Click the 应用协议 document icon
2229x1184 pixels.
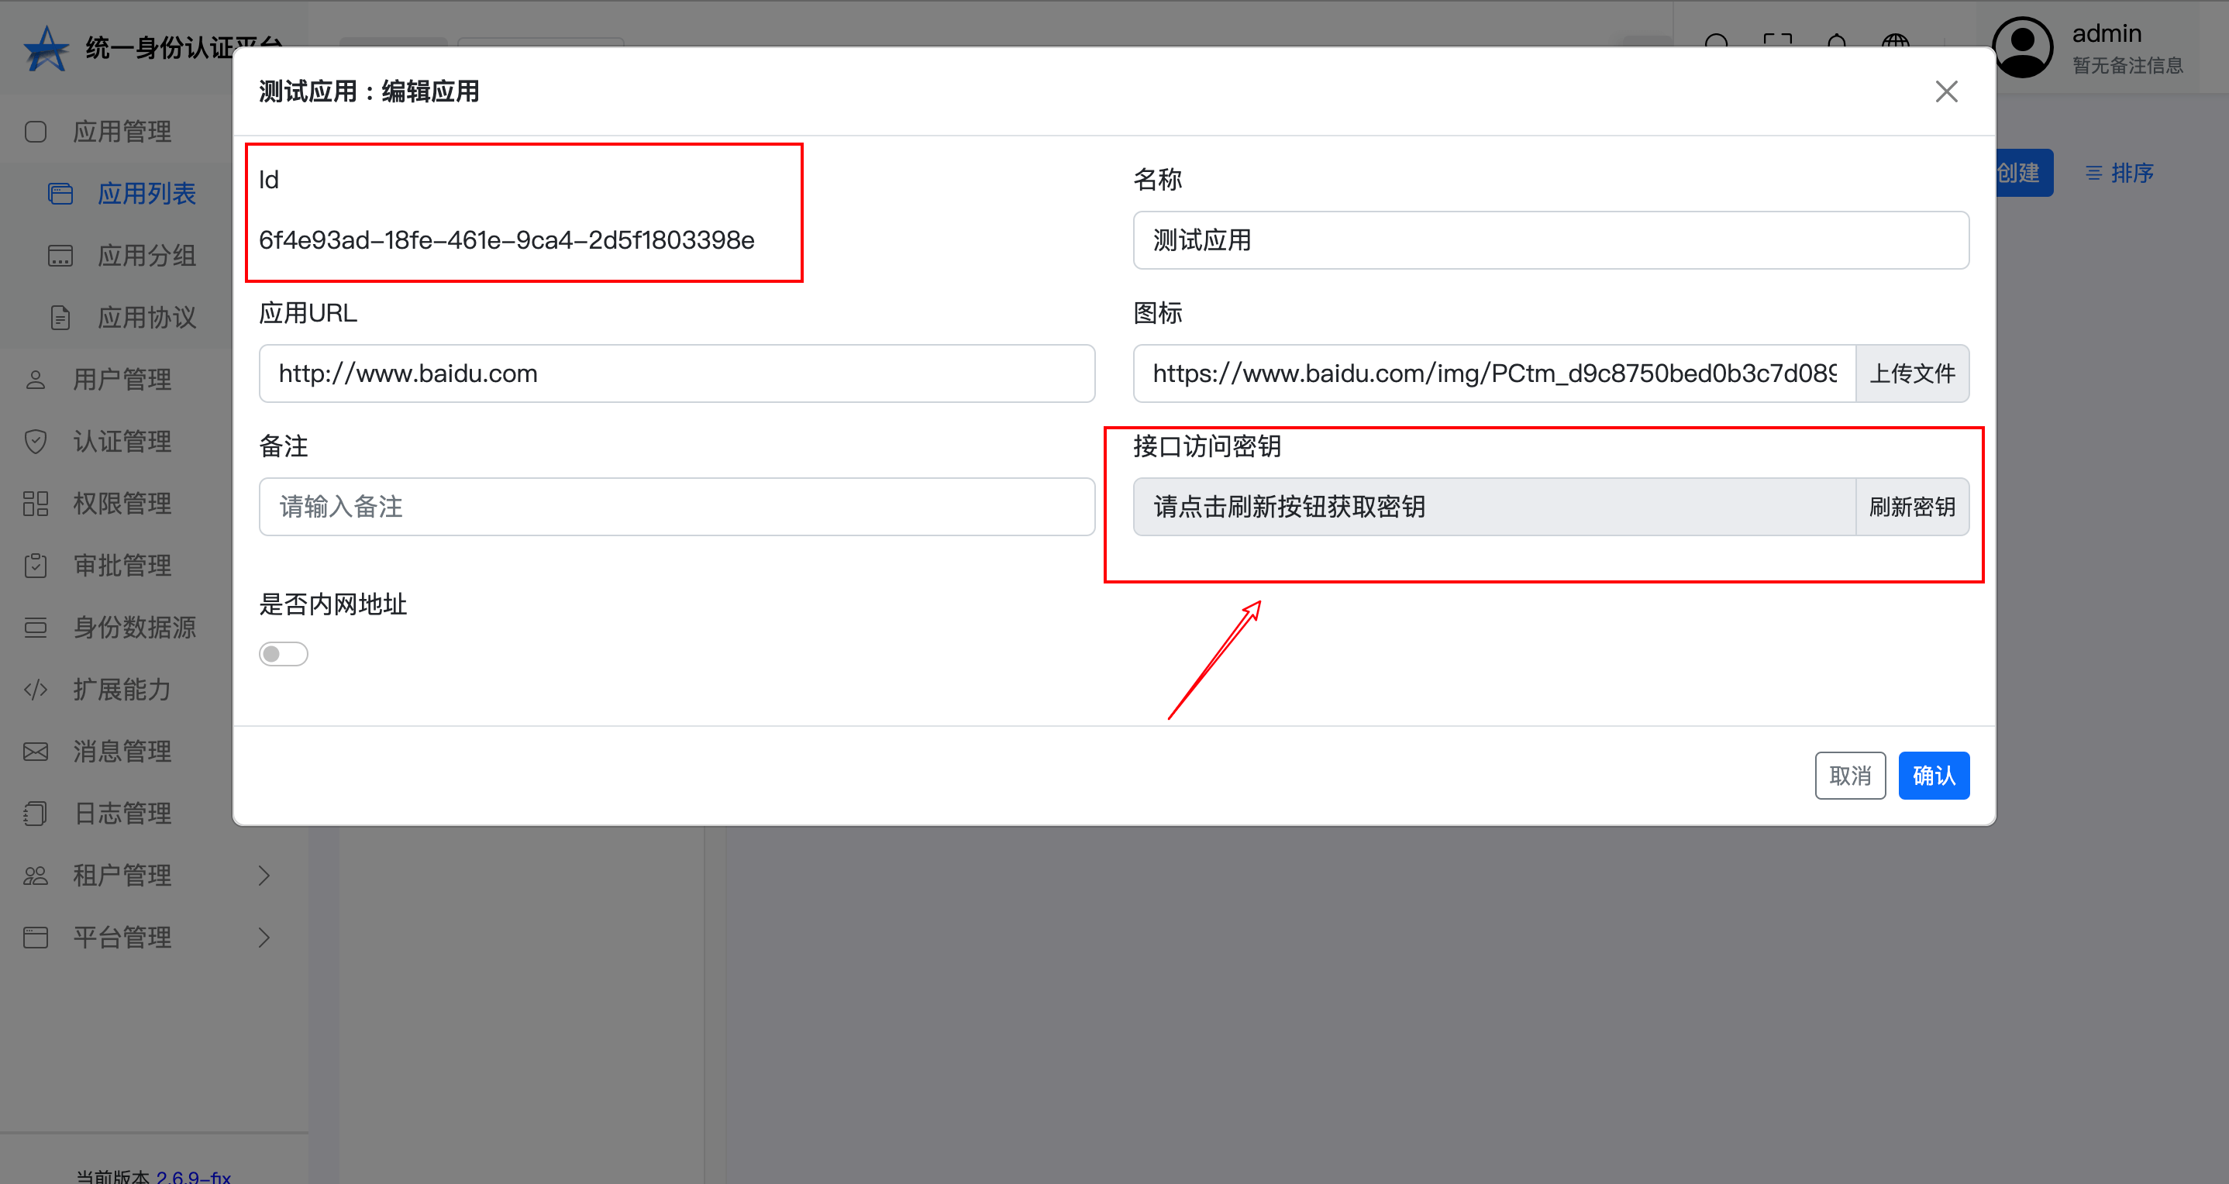60,318
